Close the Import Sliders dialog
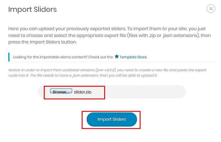221x142 pixels. [x=211, y=9]
